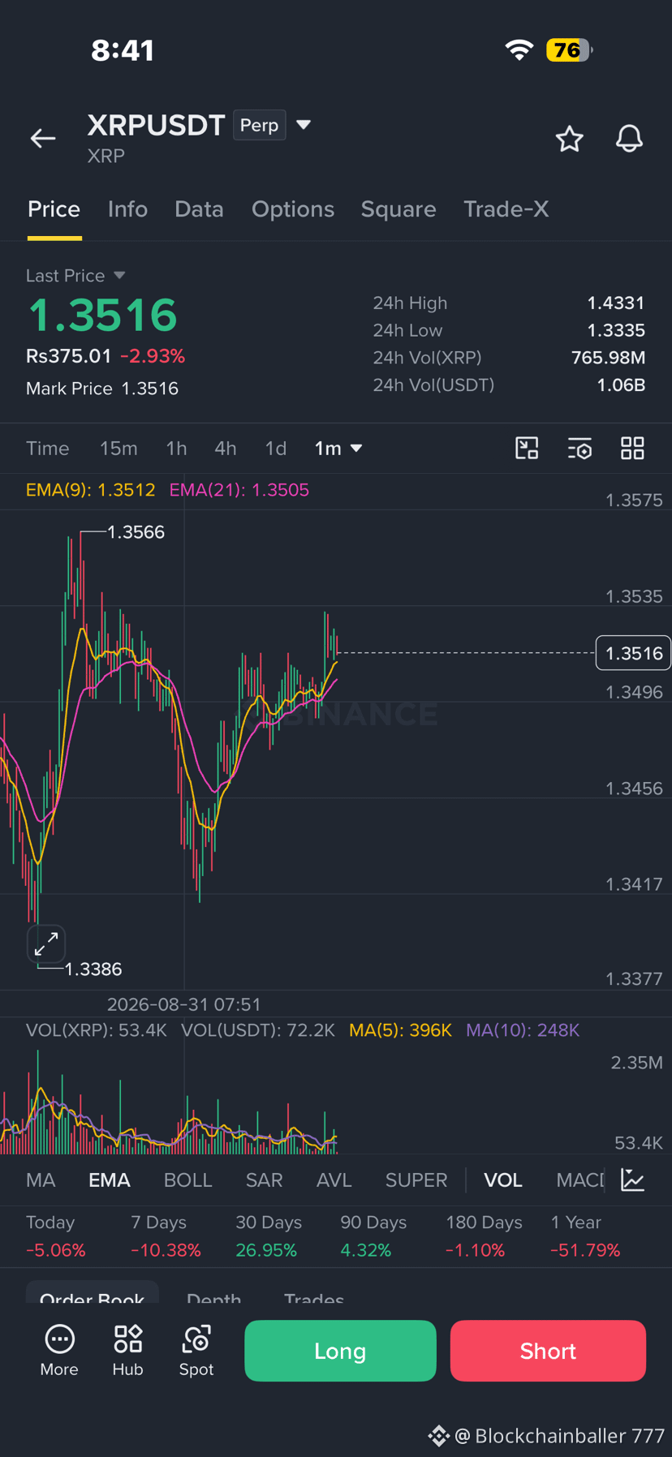
Task: Tap the current price label 1.3516 on chart
Action: click(x=633, y=653)
